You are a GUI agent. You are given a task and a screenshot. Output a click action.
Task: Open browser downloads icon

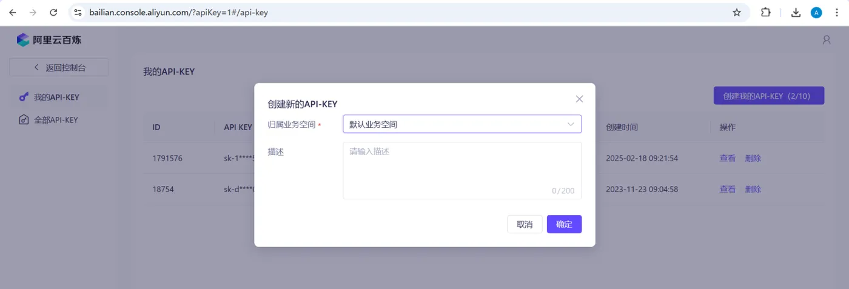point(796,12)
